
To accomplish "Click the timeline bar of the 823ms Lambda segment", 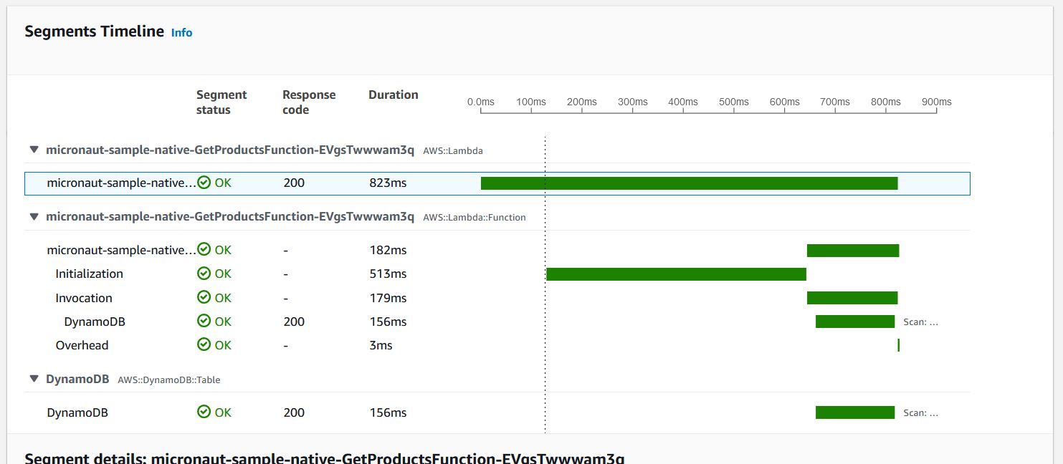I will click(689, 183).
